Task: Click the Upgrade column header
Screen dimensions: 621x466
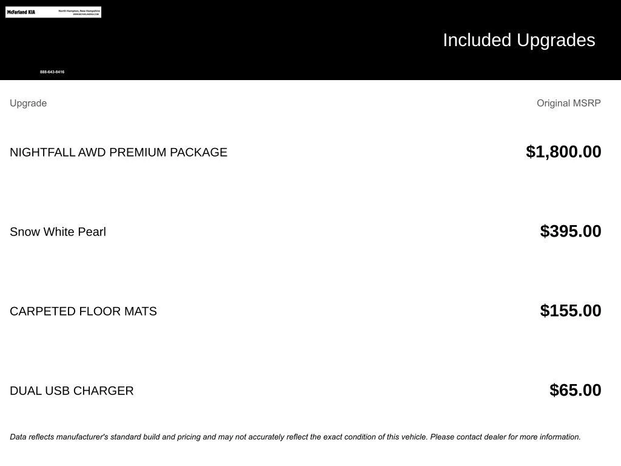Action: click(29, 103)
